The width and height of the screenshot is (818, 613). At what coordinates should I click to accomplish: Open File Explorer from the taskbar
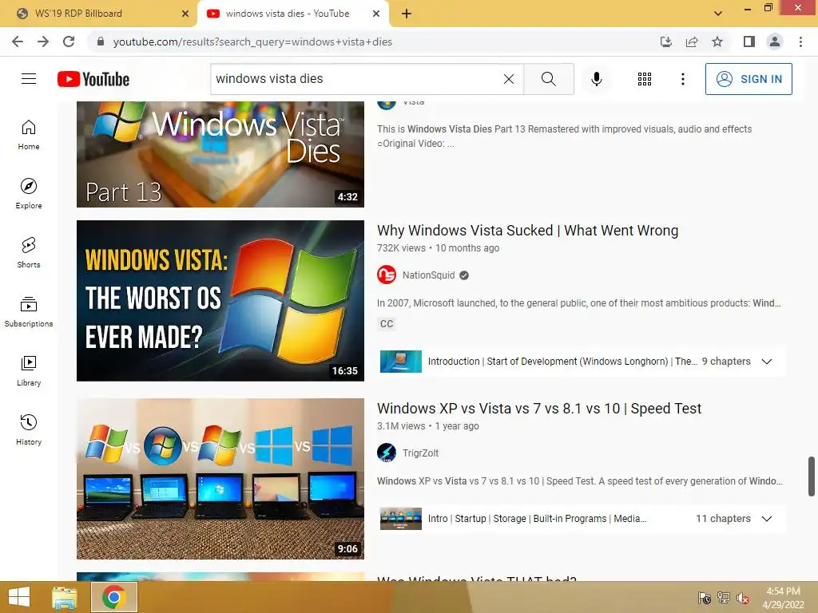pos(65,597)
